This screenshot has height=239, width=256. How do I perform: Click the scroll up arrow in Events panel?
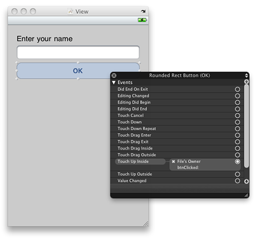click(x=247, y=82)
